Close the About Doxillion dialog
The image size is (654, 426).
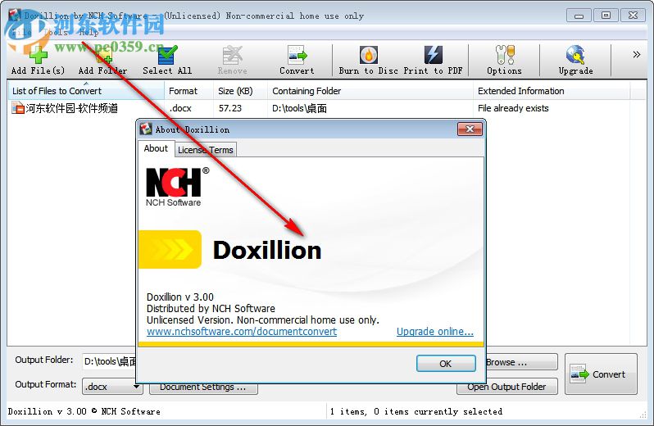click(x=470, y=129)
